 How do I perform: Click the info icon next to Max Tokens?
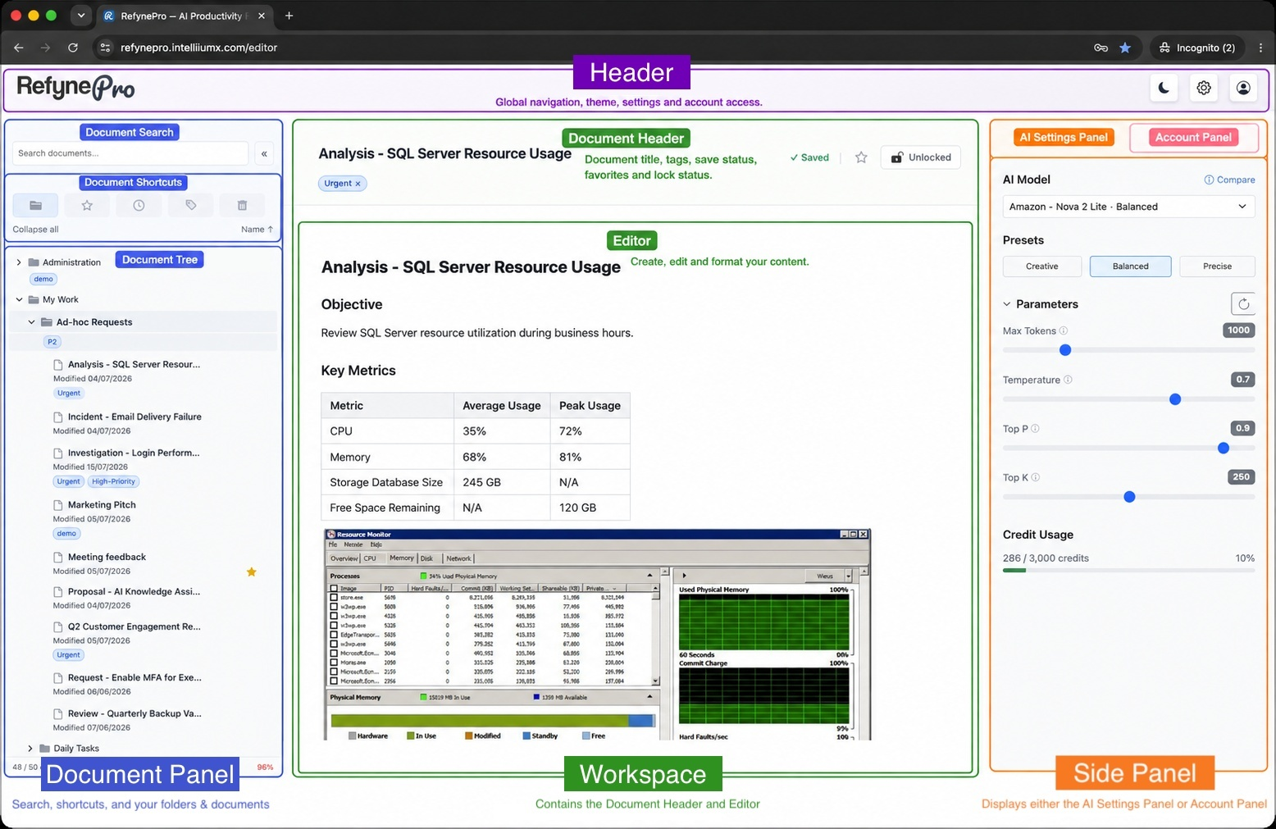[x=1064, y=330]
